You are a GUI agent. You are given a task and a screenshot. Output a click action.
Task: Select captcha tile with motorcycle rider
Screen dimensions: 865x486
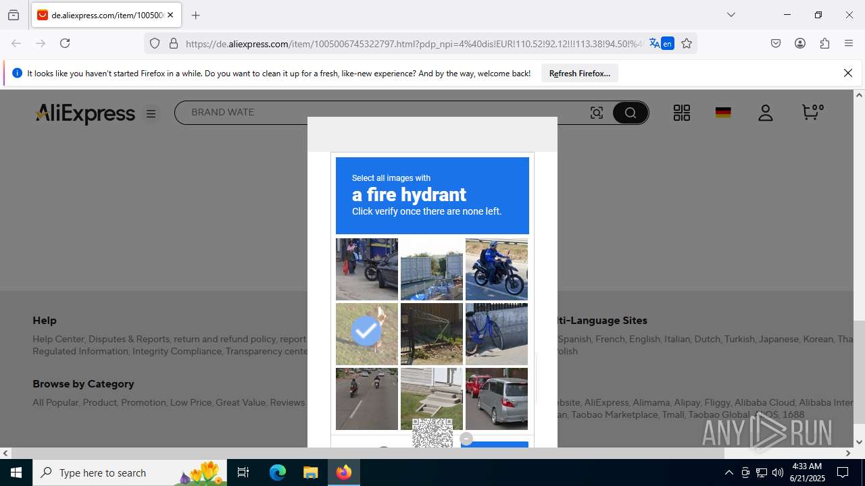[x=497, y=269]
